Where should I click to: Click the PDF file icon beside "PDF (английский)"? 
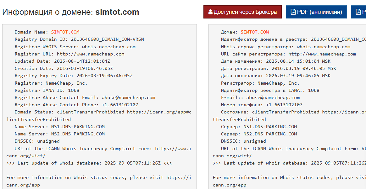[x=293, y=12]
